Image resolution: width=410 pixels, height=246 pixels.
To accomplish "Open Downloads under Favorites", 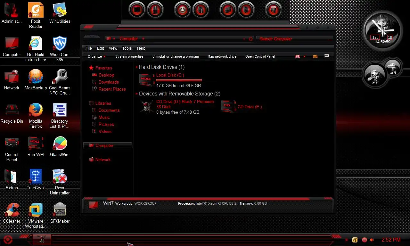I will [x=105, y=82].
